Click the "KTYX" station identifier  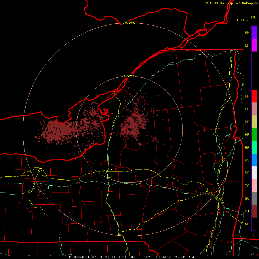tap(148, 257)
